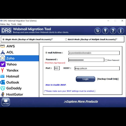Select Batch Mode radio button
This screenshot has height=126, width=126.
click(x=66, y=39)
